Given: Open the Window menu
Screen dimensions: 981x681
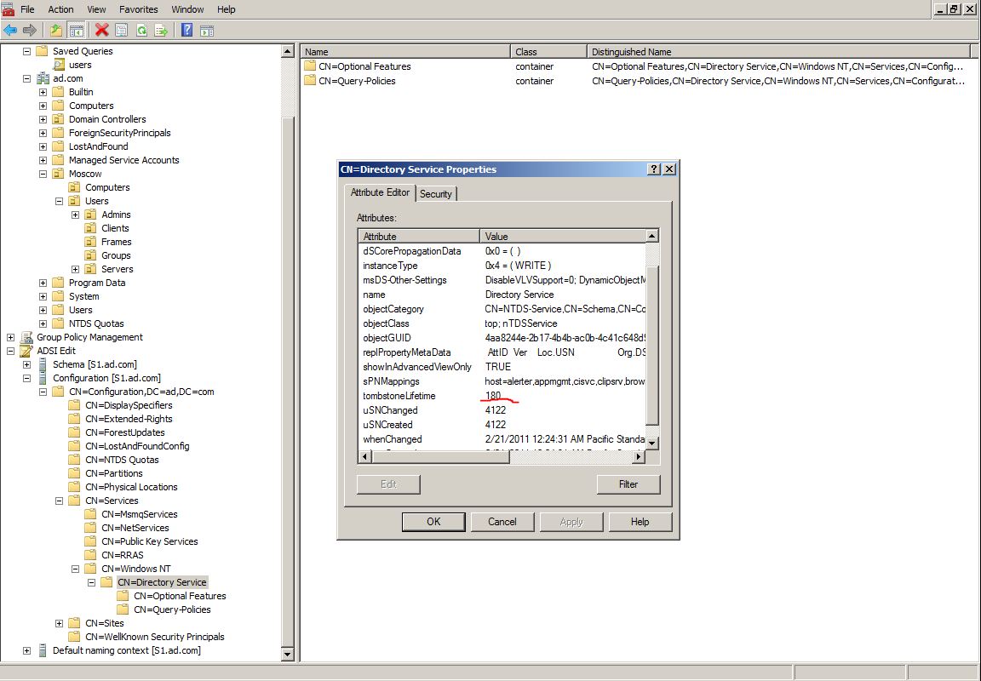Looking at the screenshot, I should coord(187,9).
